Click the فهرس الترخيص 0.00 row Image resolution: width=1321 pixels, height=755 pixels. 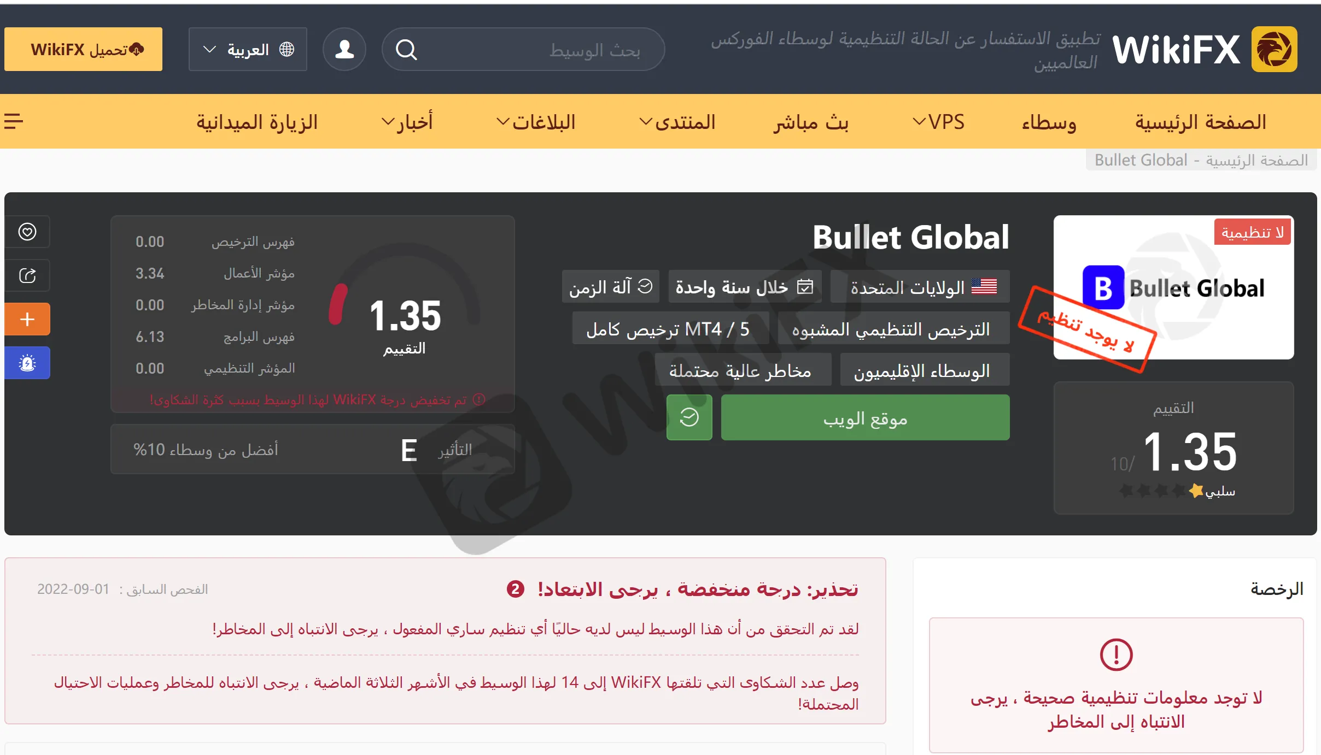point(215,241)
